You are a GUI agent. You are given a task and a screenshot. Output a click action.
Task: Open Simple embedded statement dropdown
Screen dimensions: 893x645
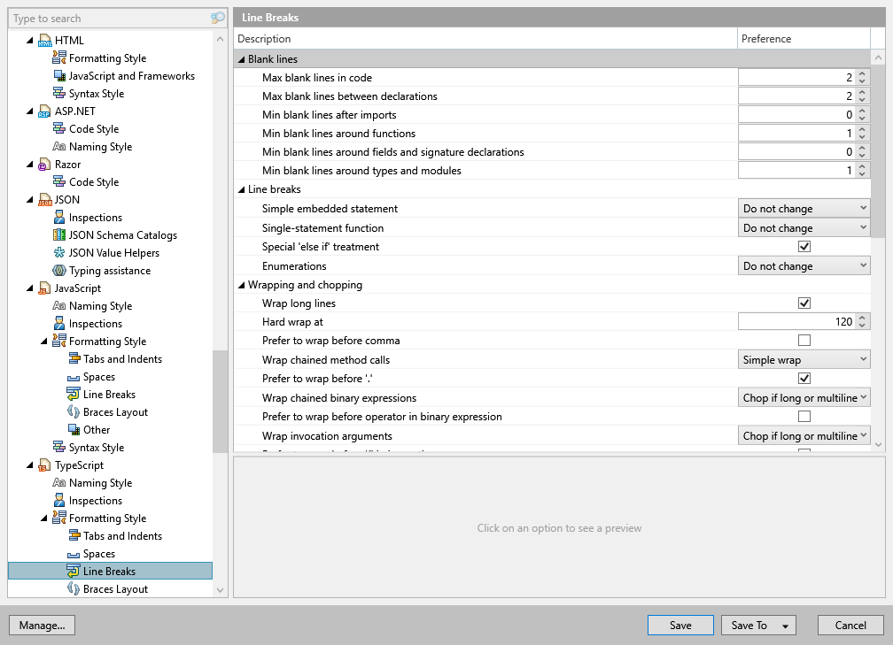(804, 209)
